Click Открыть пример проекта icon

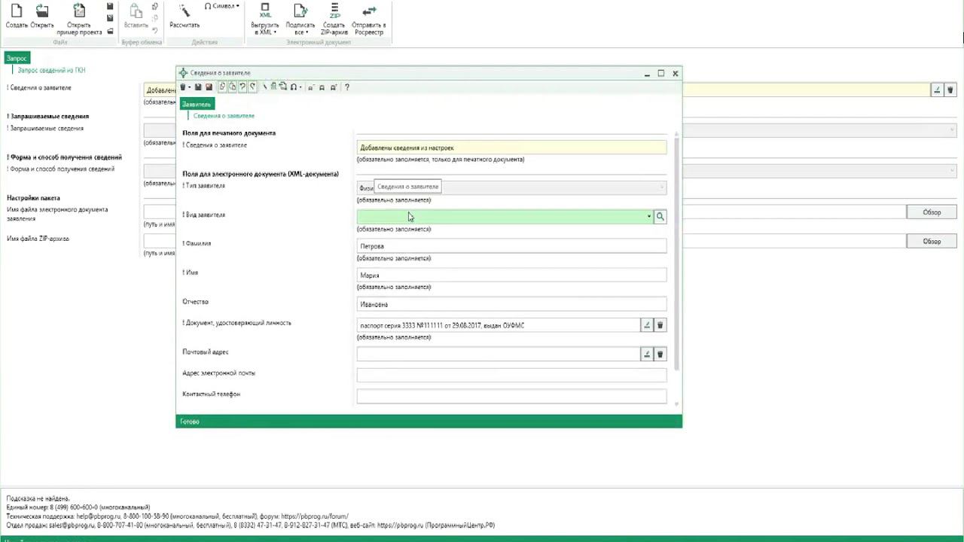pos(79,12)
